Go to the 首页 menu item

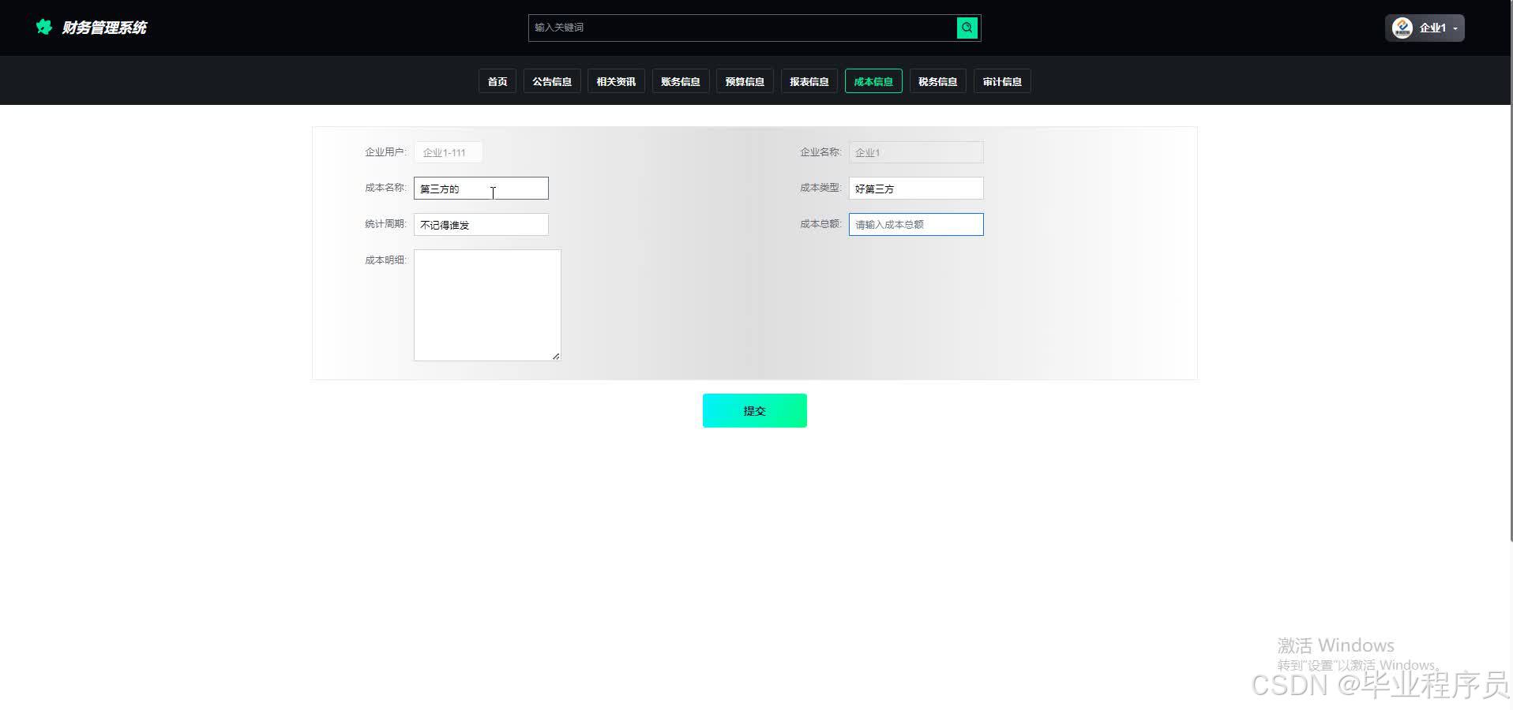pyautogui.click(x=497, y=81)
